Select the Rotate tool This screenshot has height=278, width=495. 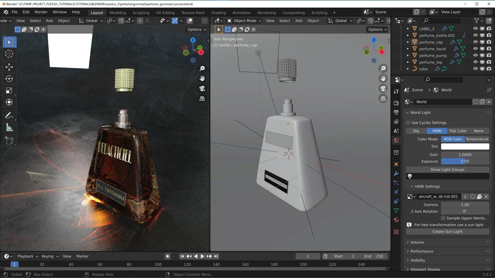pos(9,78)
